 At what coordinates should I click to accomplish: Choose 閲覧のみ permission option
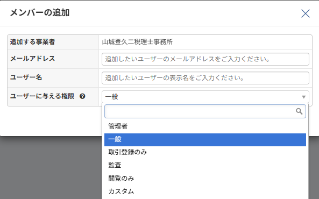pyautogui.click(x=205, y=178)
